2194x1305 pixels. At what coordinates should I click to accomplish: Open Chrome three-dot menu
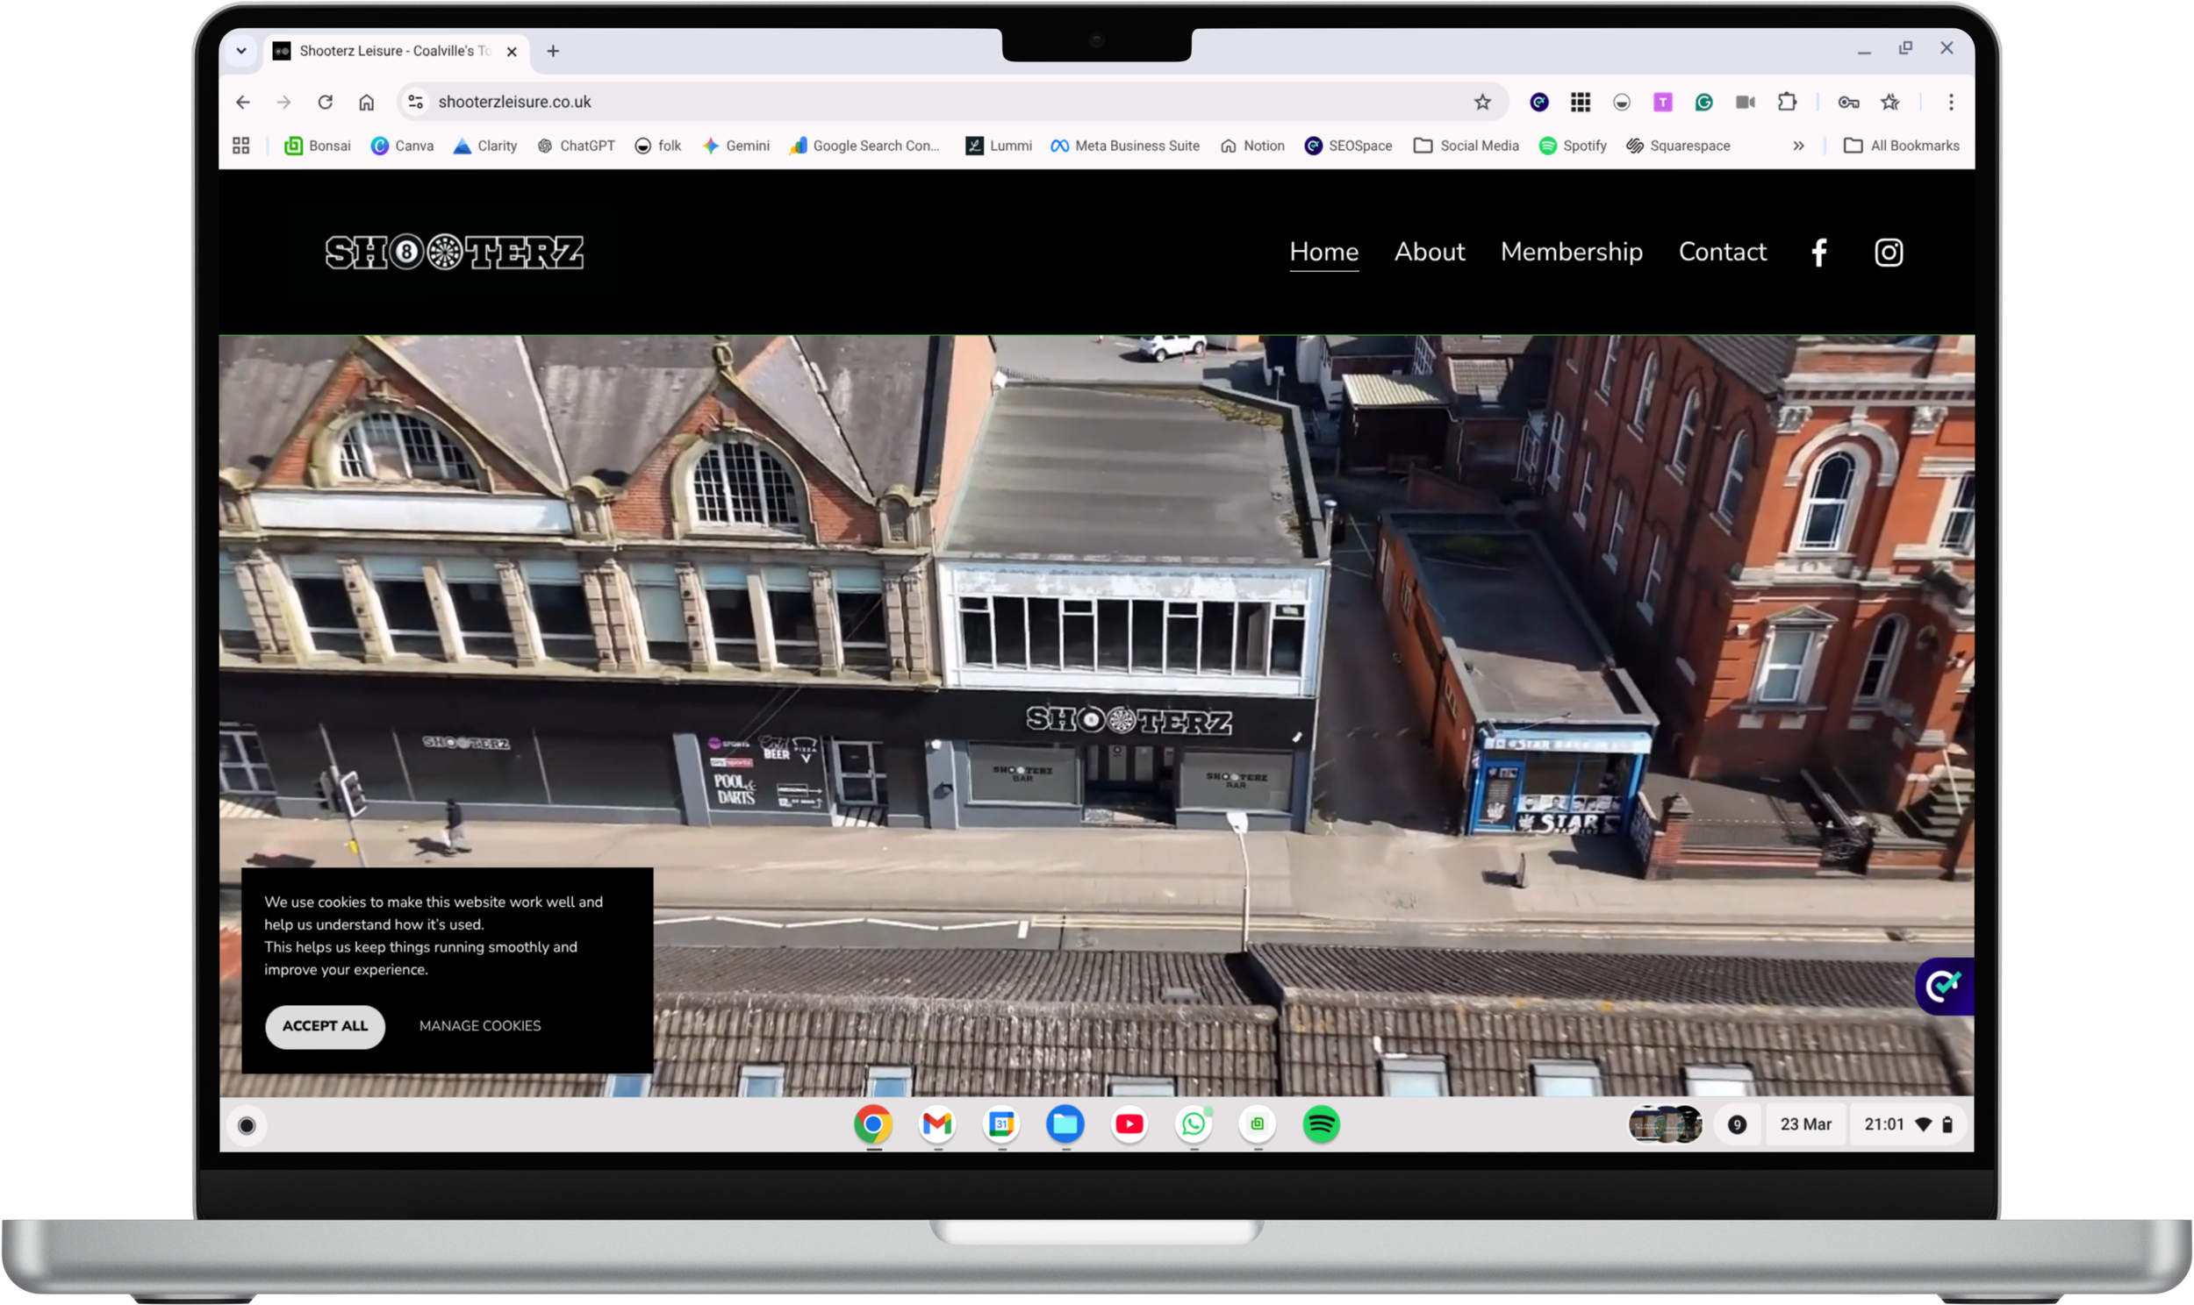(1950, 102)
